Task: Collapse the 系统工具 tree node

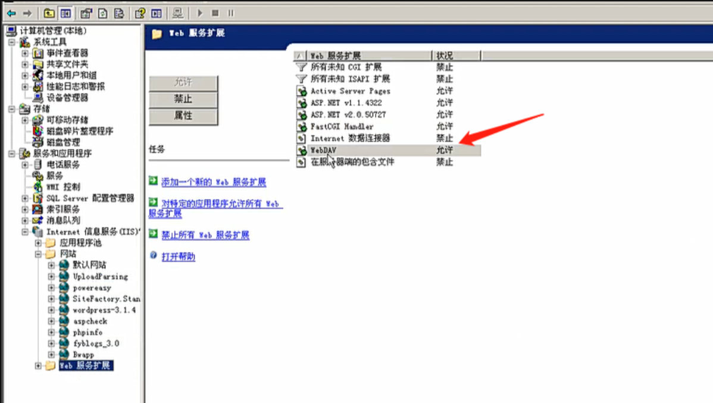Action: click(12, 42)
